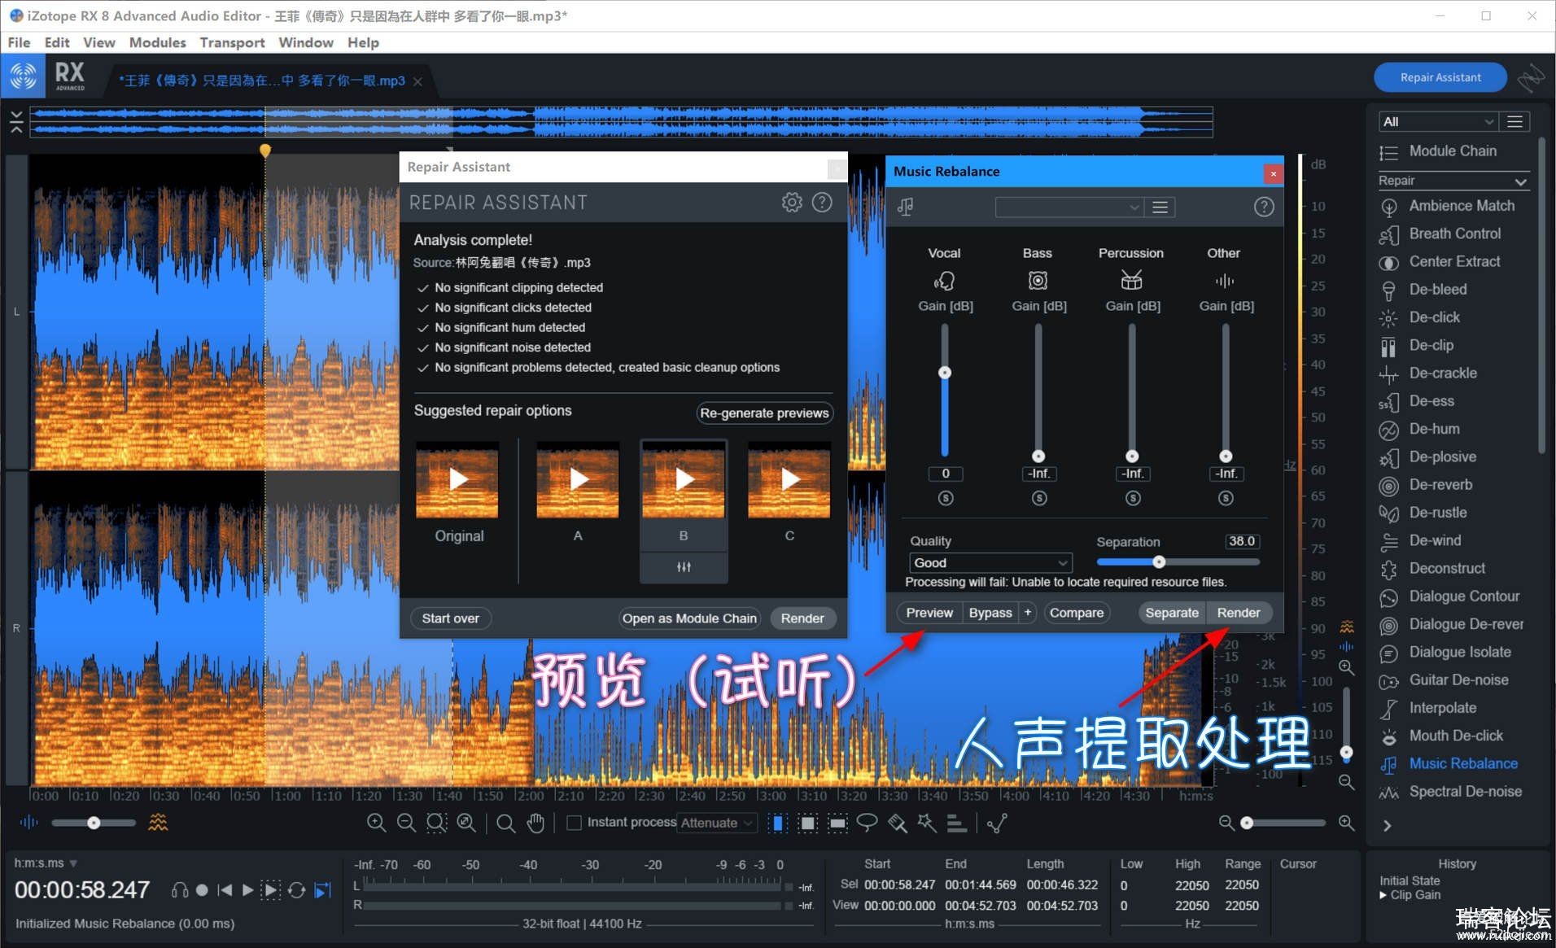Open the Music Rebalance preset dropdown
1556x948 pixels.
coord(1069,208)
